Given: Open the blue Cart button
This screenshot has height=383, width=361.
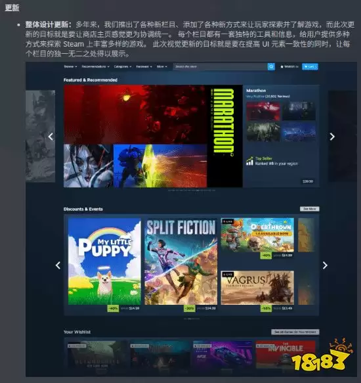Looking at the screenshot, I should [310, 66].
